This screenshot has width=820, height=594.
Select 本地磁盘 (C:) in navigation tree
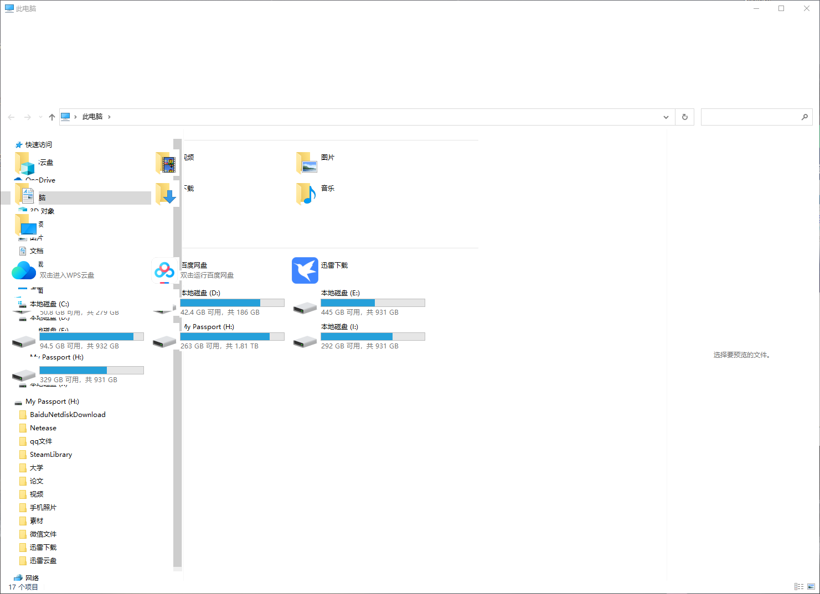49,304
